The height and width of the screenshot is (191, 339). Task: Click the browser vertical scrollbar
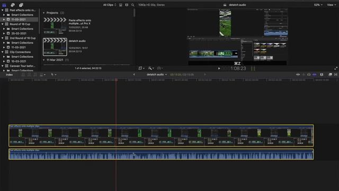[x=135, y=13]
